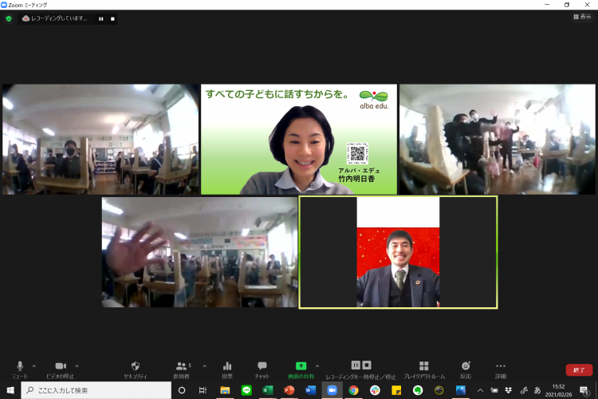Open ブレイクアウトルーム breakout rooms

424,370
